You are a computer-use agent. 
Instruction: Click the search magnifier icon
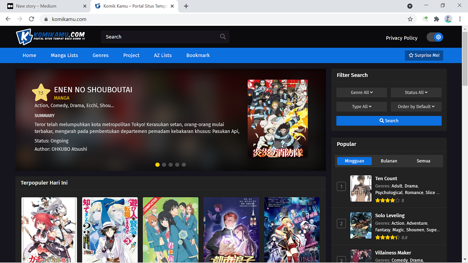coord(223,36)
